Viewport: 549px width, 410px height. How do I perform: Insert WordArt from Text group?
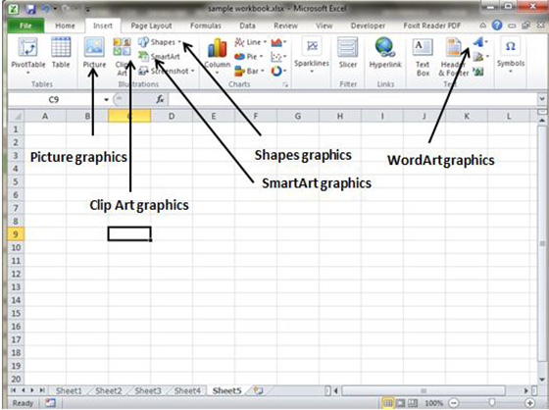480,42
